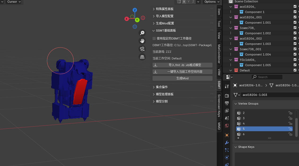Open the Render properties tab icon

[227, 96]
